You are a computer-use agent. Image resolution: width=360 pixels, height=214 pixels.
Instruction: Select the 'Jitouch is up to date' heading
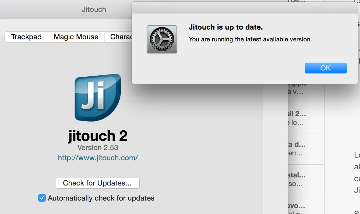click(x=226, y=27)
